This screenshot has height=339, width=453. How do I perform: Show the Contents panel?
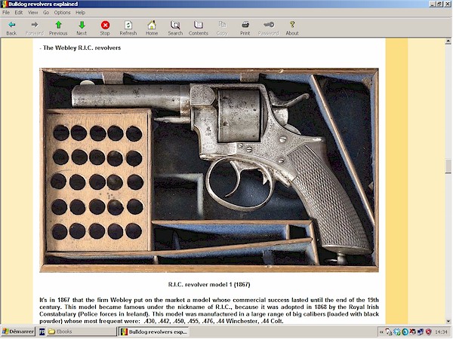point(198,29)
